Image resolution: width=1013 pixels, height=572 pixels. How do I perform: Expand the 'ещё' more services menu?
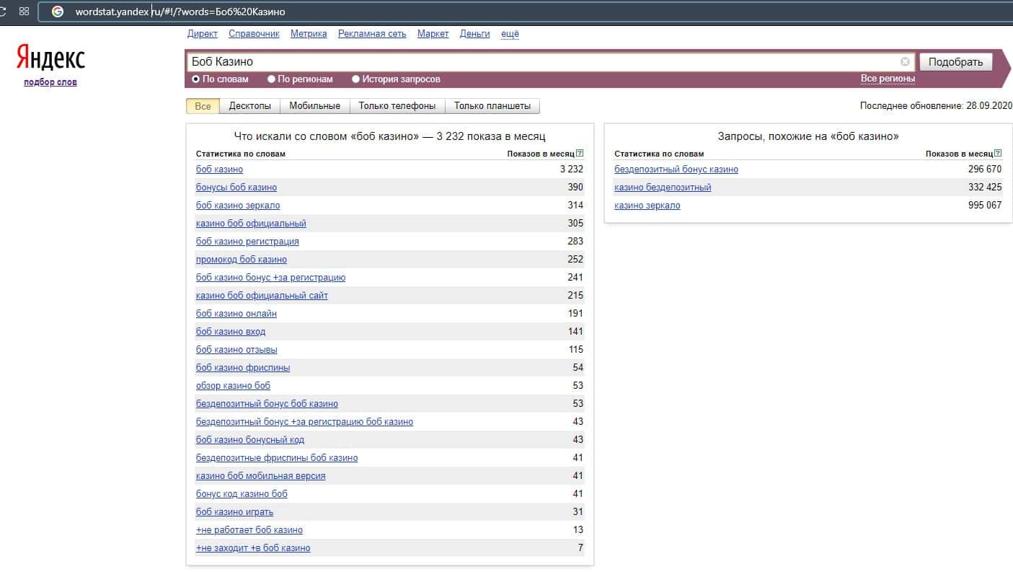pos(510,34)
